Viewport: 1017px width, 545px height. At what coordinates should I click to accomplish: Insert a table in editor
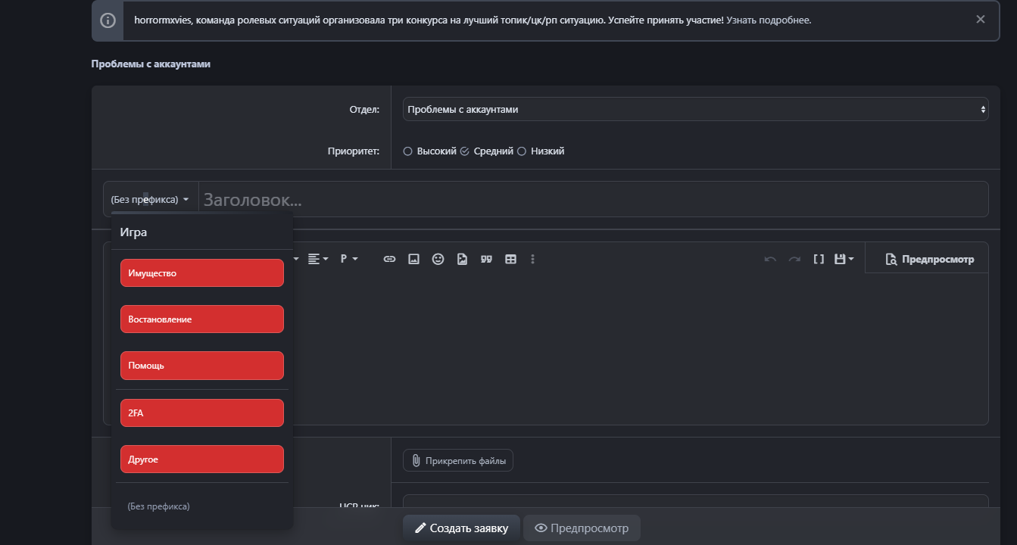510,259
